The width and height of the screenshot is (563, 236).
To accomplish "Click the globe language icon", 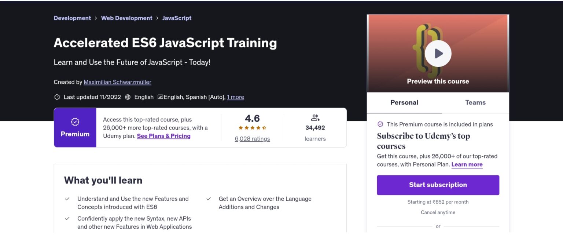I will [128, 97].
